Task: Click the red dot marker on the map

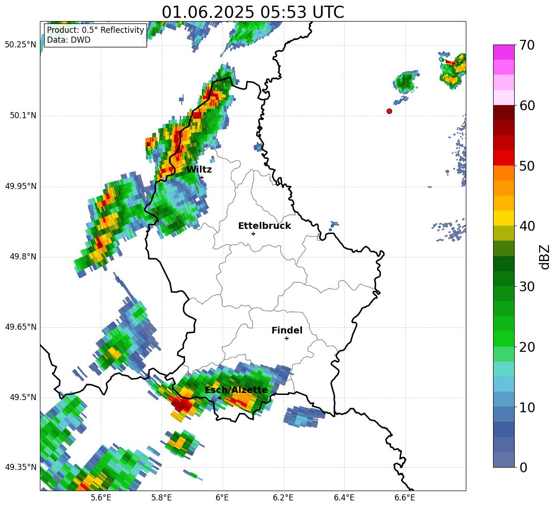Action: pyautogui.click(x=389, y=111)
